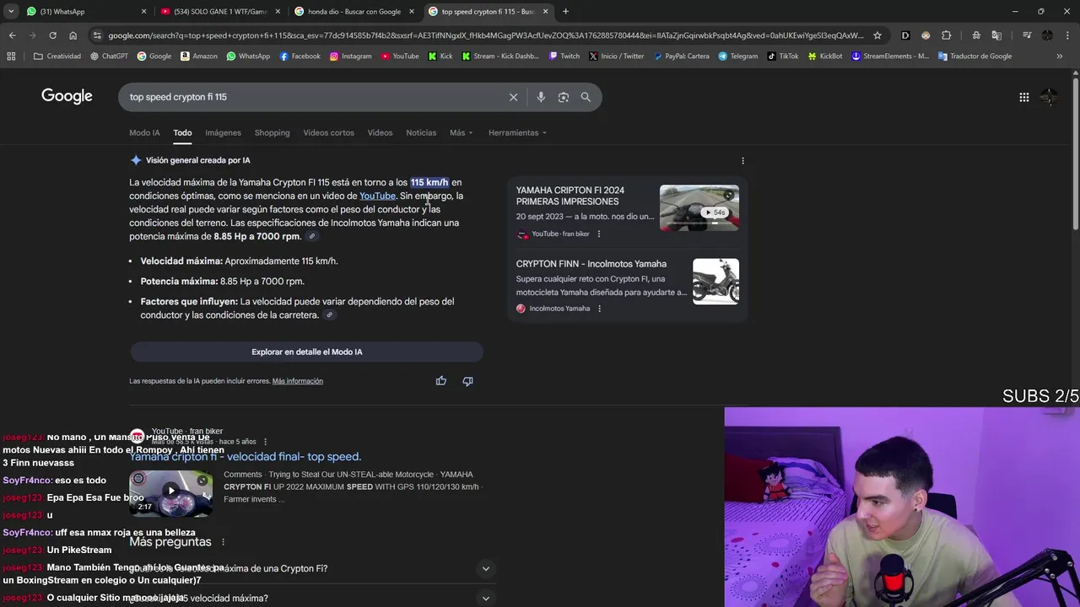Close the honda dio search tab
Image resolution: width=1080 pixels, height=607 pixels.
click(x=412, y=12)
